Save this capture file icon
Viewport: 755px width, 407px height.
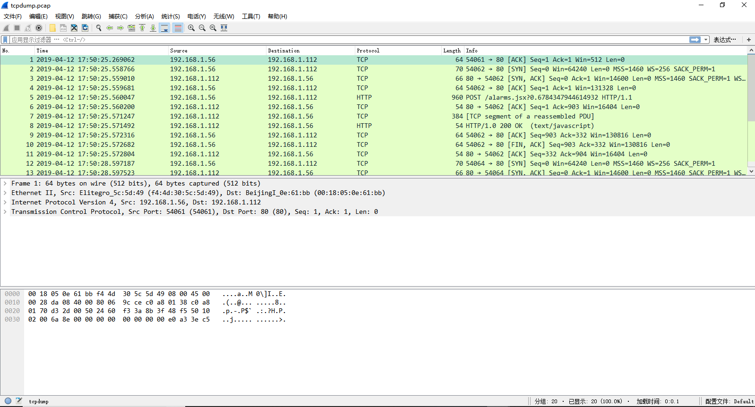tap(63, 28)
